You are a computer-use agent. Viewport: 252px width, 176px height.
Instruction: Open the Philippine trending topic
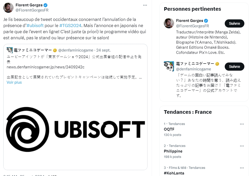point(173,151)
